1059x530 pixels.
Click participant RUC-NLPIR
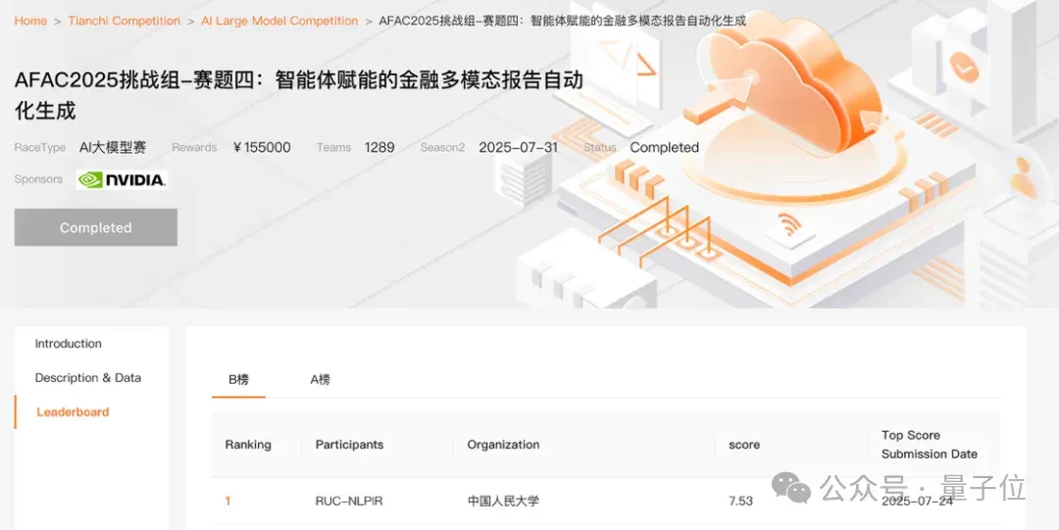(x=349, y=501)
